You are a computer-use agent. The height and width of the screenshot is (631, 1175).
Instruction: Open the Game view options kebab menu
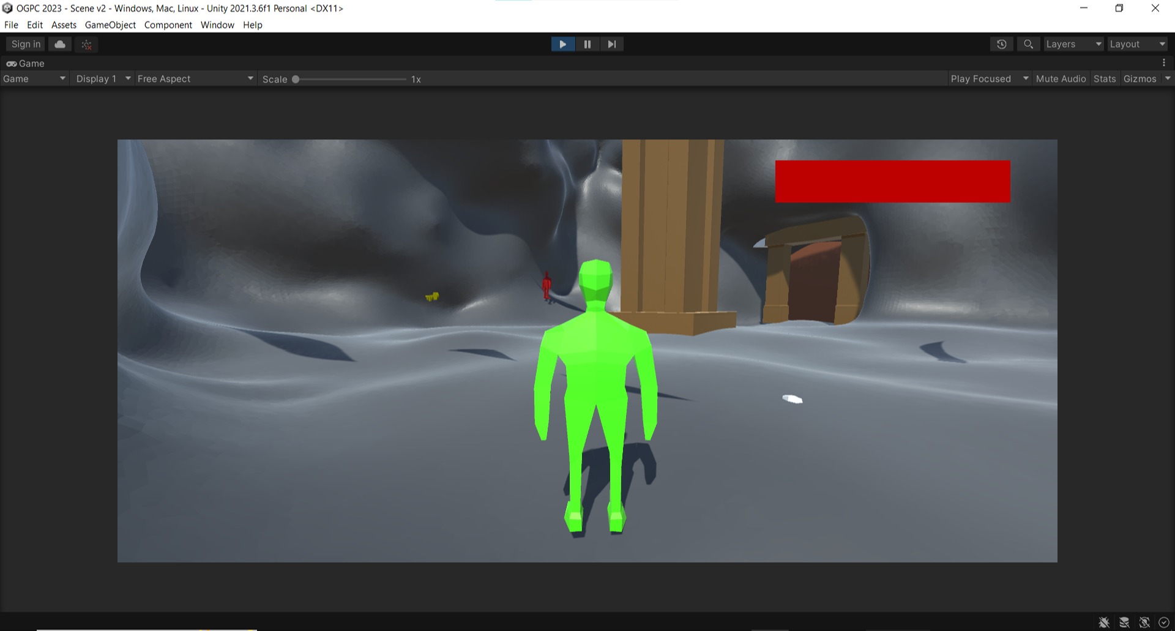click(x=1165, y=62)
